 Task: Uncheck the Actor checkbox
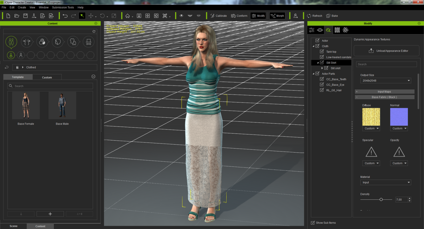coord(317,40)
